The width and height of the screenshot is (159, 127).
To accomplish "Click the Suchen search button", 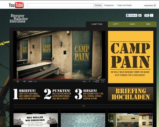I will pyautogui.click(x=98, y=5).
